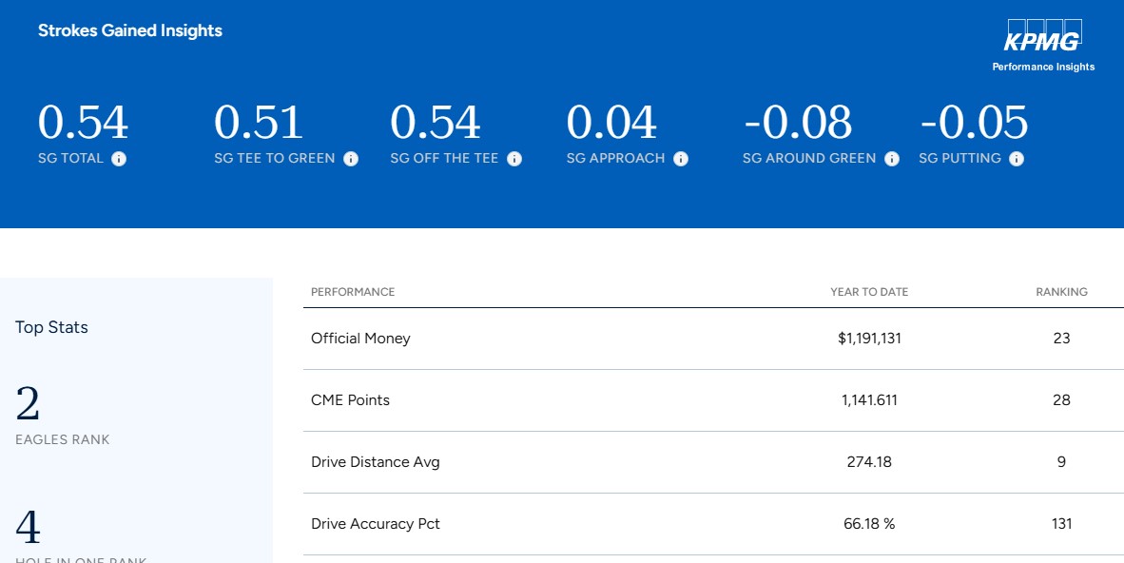
Task: Click the SG TOTAL label
Action: [x=71, y=159]
